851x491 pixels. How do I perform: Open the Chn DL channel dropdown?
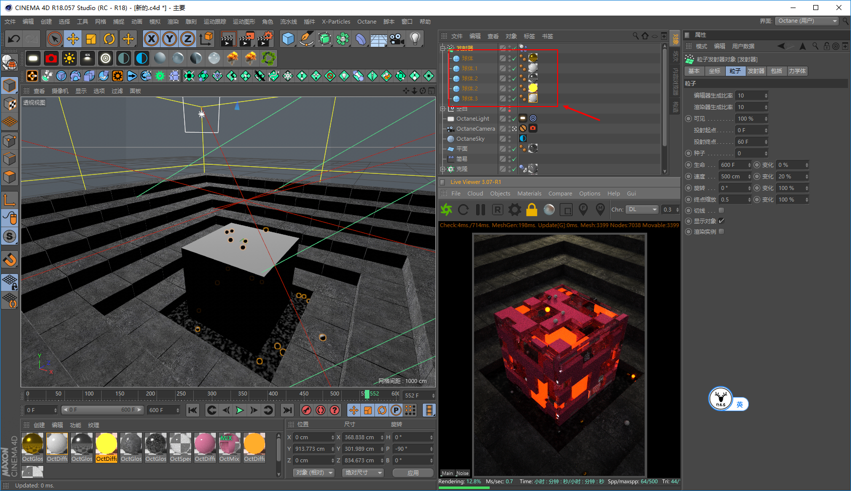(x=642, y=210)
